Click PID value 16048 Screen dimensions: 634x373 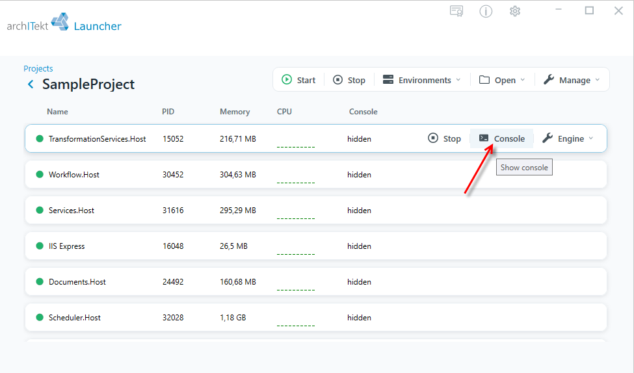[173, 246]
